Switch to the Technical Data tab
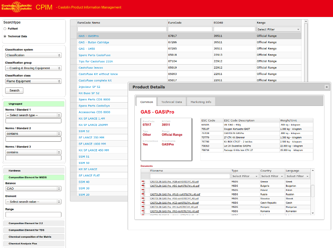 click(171, 102)
